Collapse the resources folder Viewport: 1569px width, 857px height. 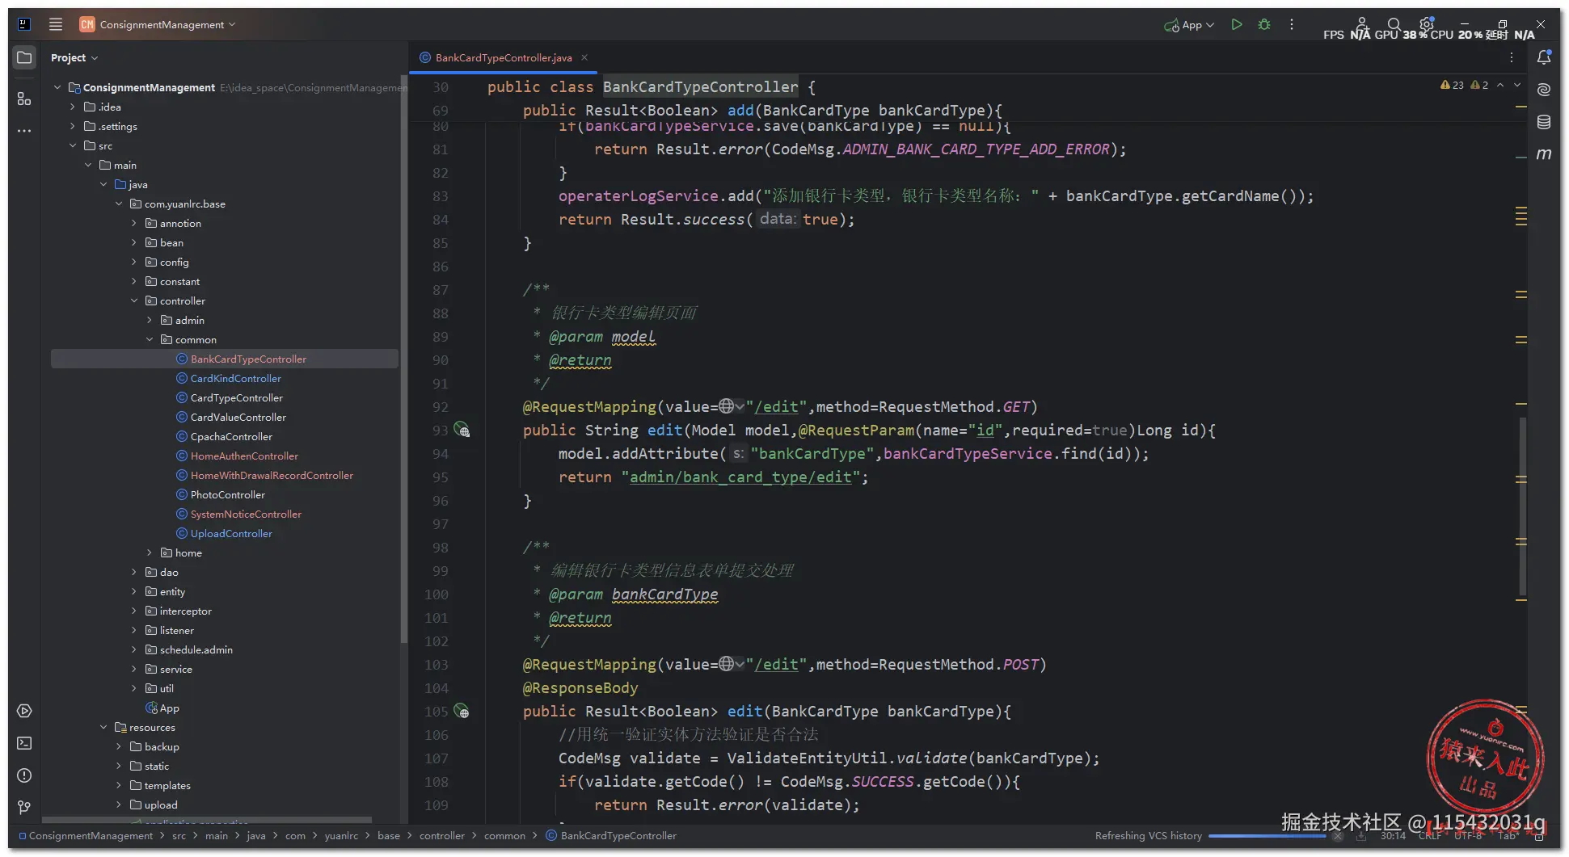(103, 727)
